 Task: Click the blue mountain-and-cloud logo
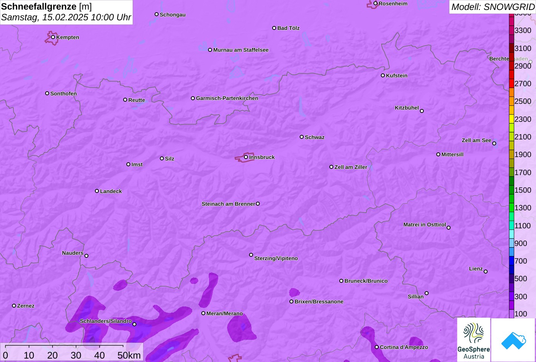[513, 340]
